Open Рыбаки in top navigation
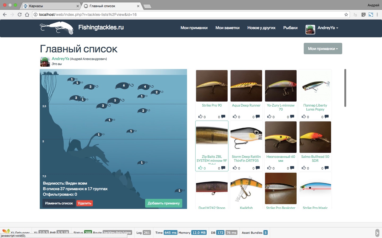Viewport: 382px width, 238px height. click(x=290, y=28)
